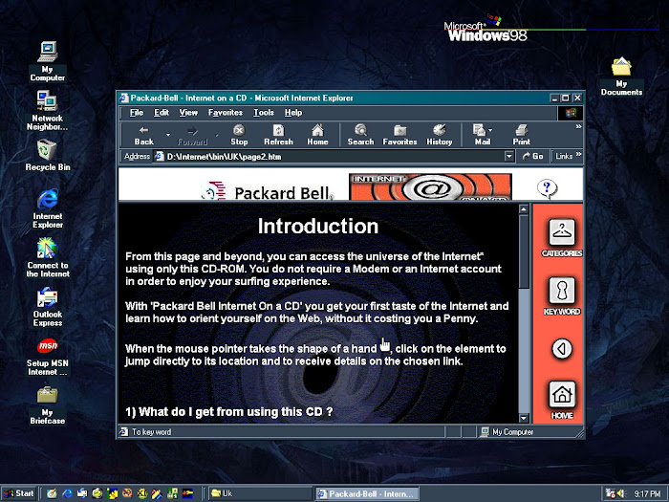This screenshot has height=502, width=669.
Task: Switch to the Uk taskbar window
Action: (260, 493)
